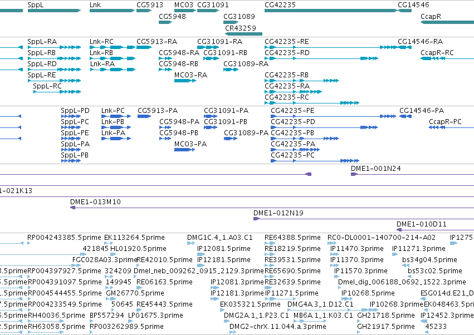Click transcript Lnk-RC label
This screenshot has width=474, height=335.
point(101,42)
